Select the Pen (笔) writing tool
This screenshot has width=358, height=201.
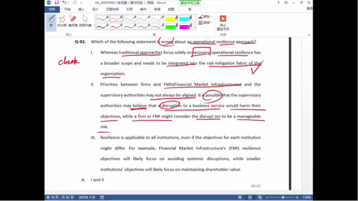(51, 21)
